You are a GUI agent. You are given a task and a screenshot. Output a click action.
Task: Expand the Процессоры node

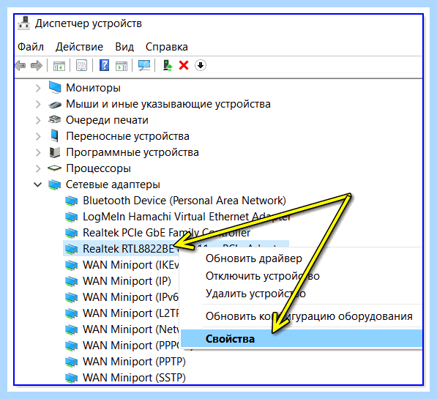[x=38, y=168]
